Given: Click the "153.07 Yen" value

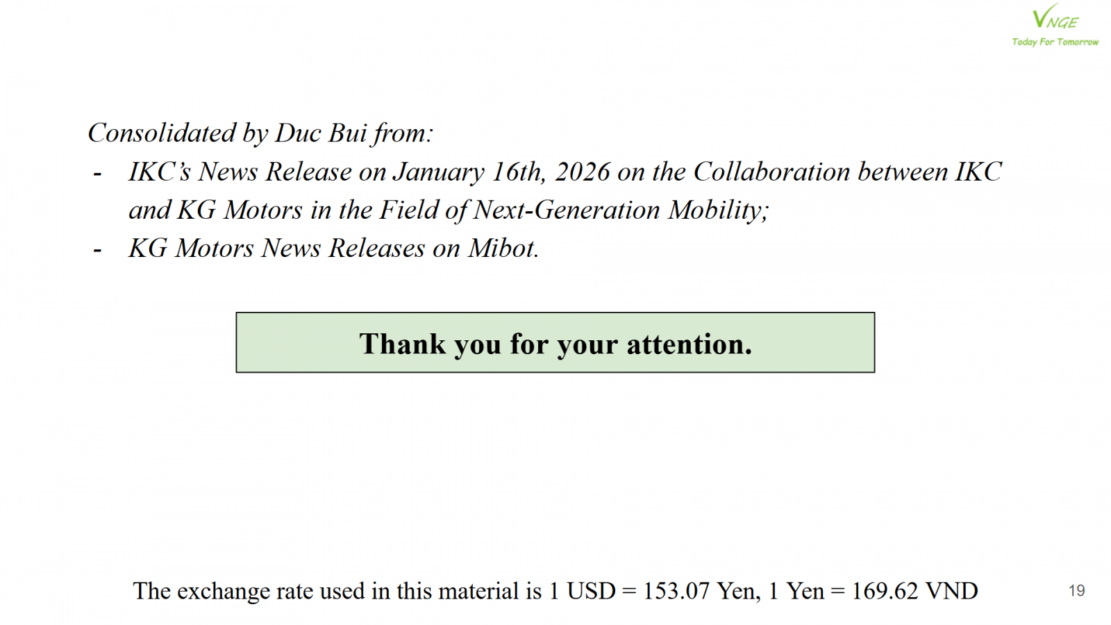Looking at the screenshot, I should [701, 591].
